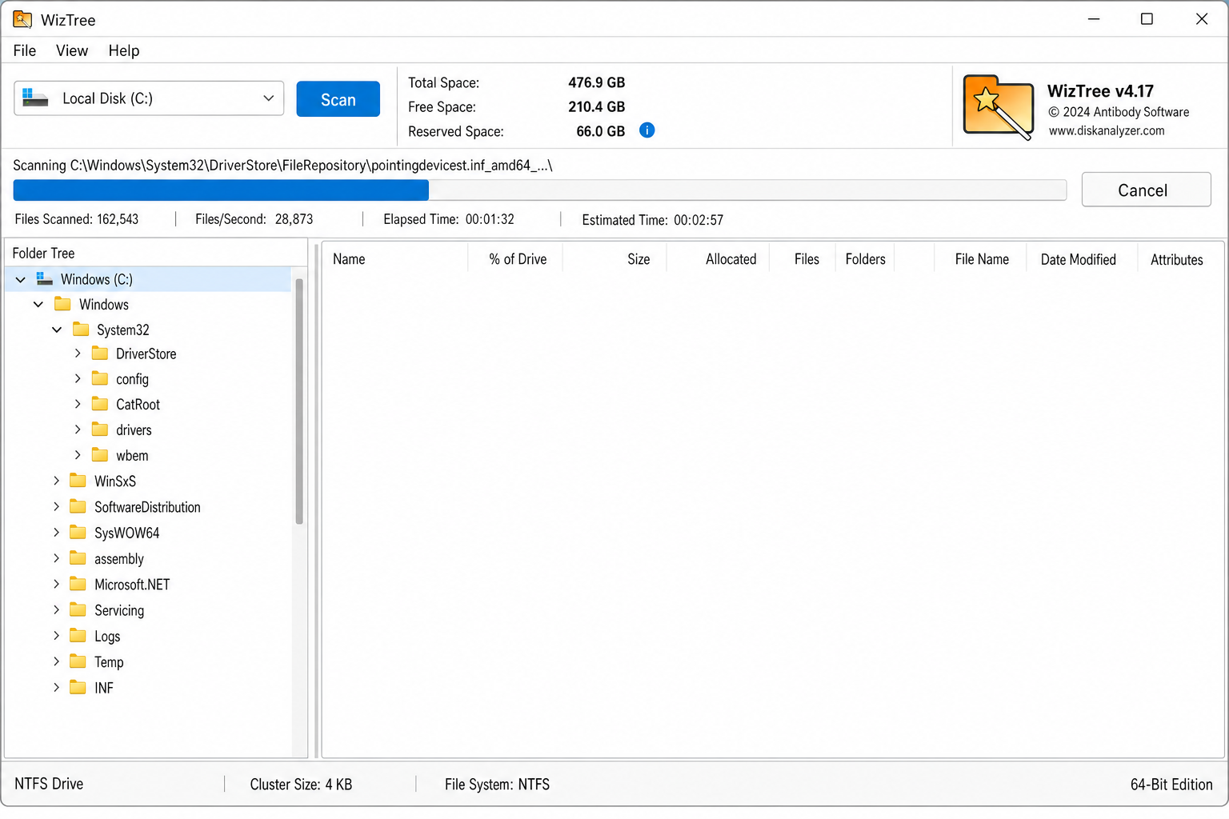This screenshot has height=819, width=1229.
Task: Click the blue Scan button
Action: click(338, 99)
